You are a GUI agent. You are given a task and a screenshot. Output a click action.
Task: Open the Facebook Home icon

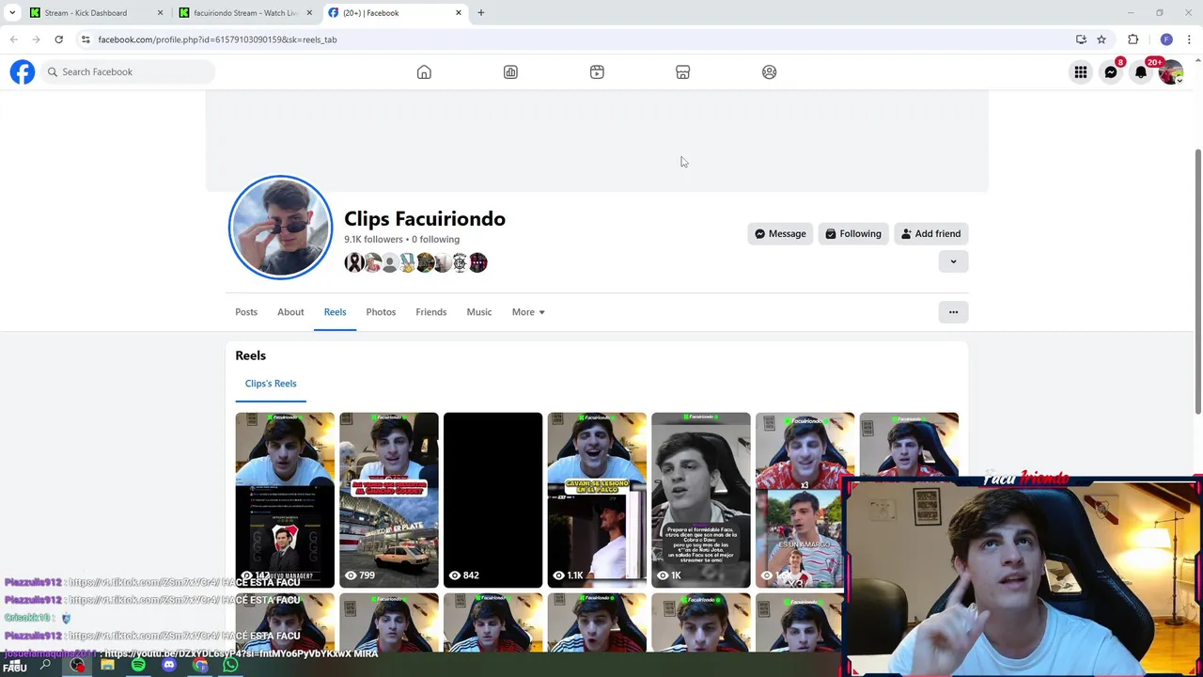424,72
